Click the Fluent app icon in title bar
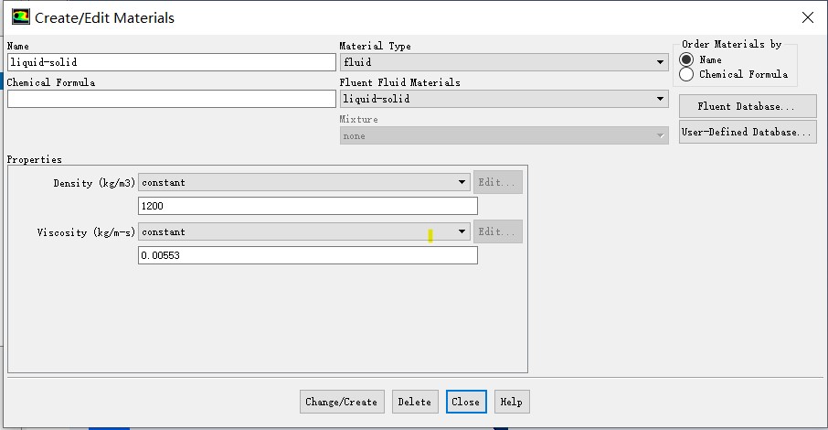The height and width of the screenshot is (430, 828). tap(20, 17)
